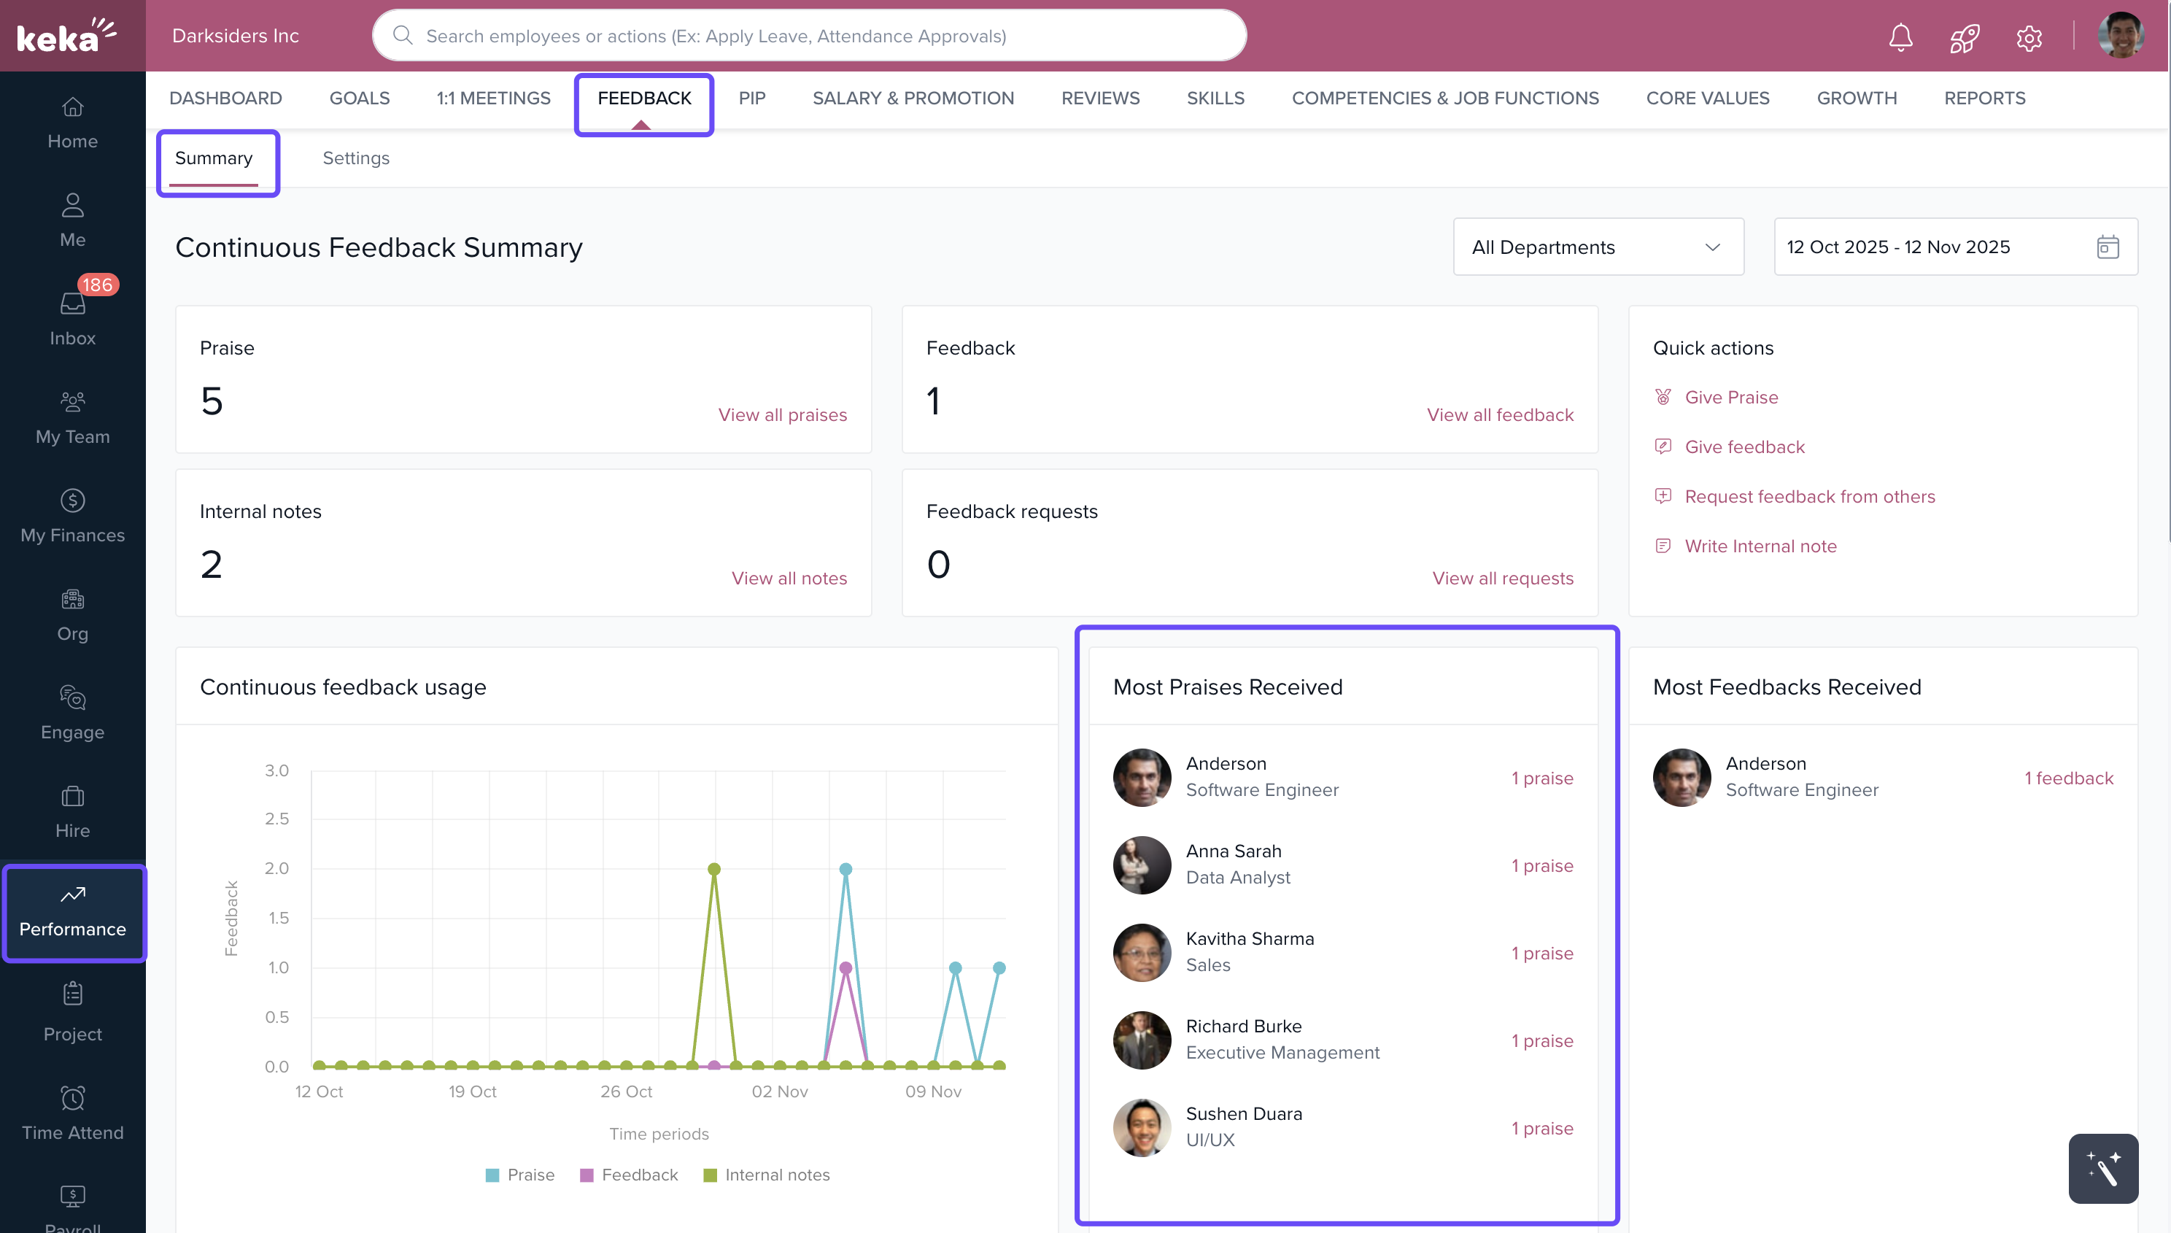The height and width of the screenshot is (1233, 2171).
Task: Click the employee search input field
Action: tap(808, 36)
